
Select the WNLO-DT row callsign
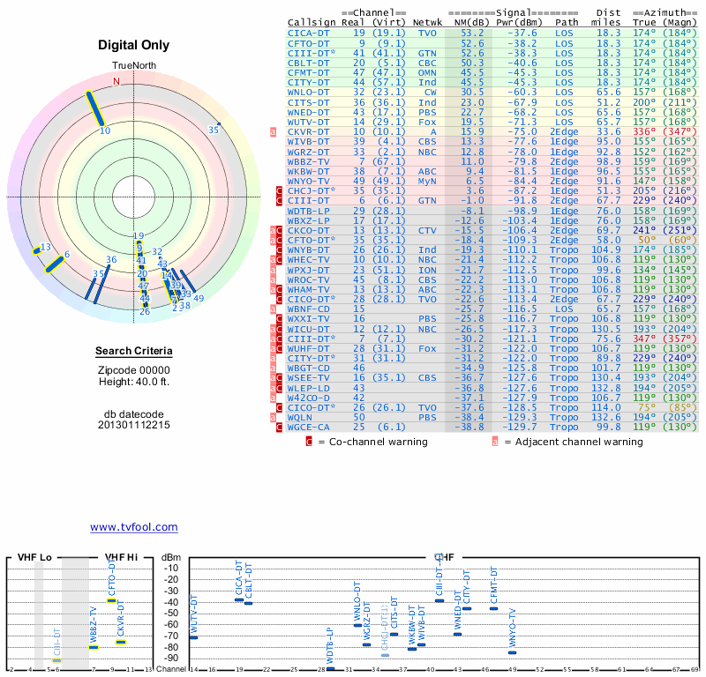311,92
